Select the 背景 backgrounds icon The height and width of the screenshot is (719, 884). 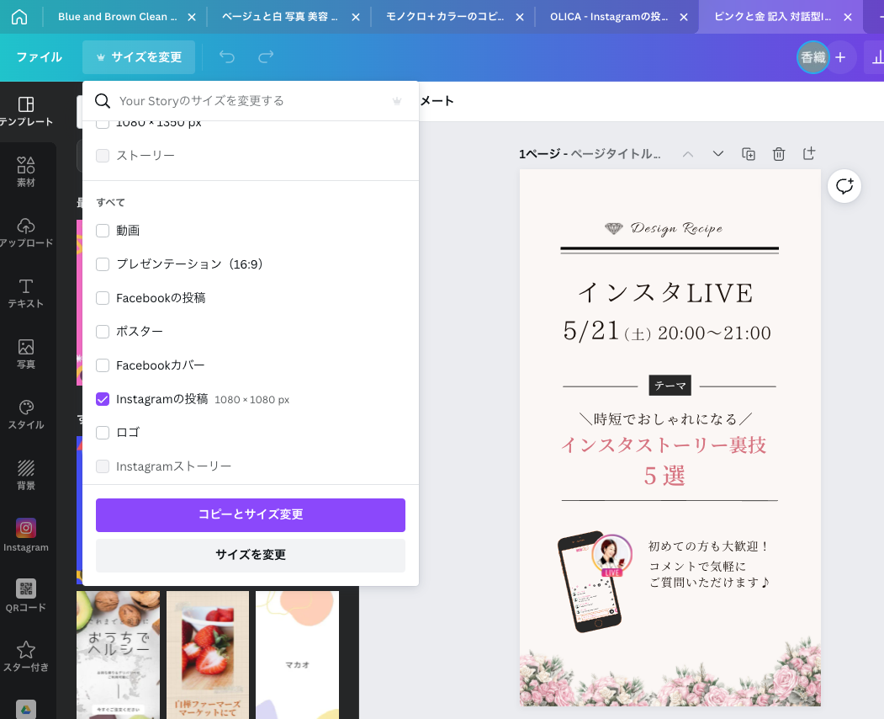coord(26,472)
